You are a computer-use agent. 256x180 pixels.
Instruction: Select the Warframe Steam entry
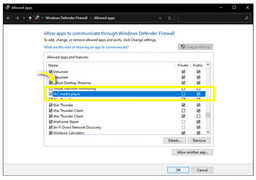pyautogui.click(x=66, y=122)
